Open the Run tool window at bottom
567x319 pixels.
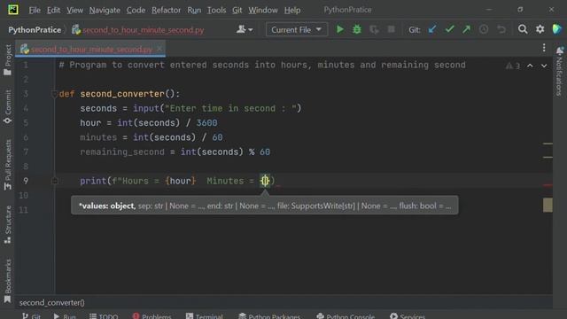pyautogui.click(x=65, y=316)
